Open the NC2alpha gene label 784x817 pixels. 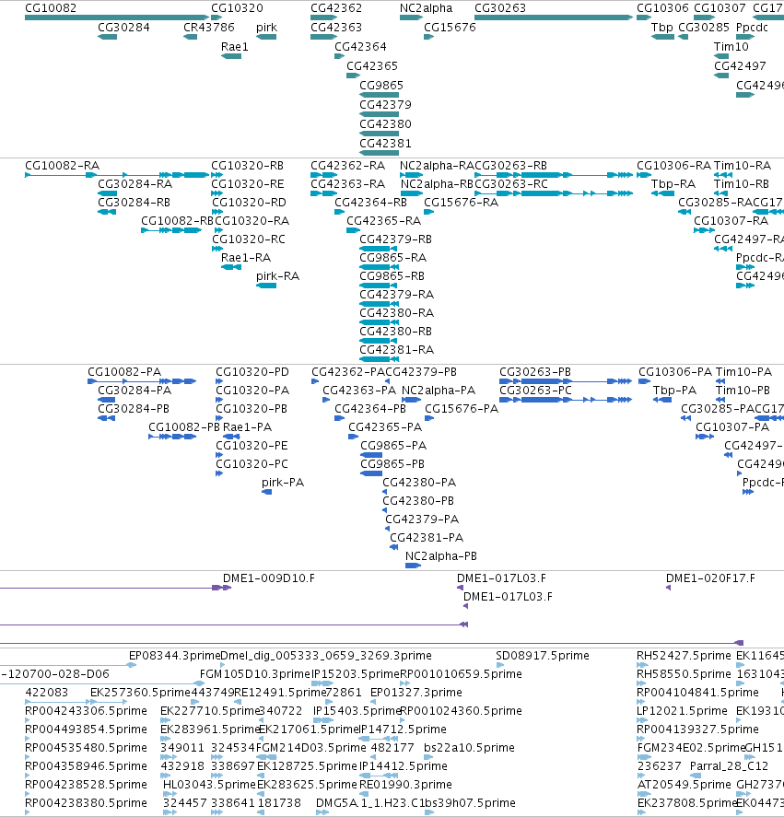coord(427,8)
